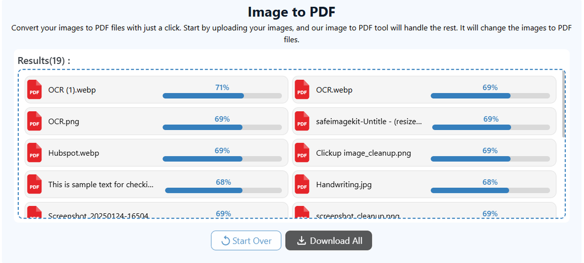Click the screenshot_cleanup.png result row

pos(424,210)
